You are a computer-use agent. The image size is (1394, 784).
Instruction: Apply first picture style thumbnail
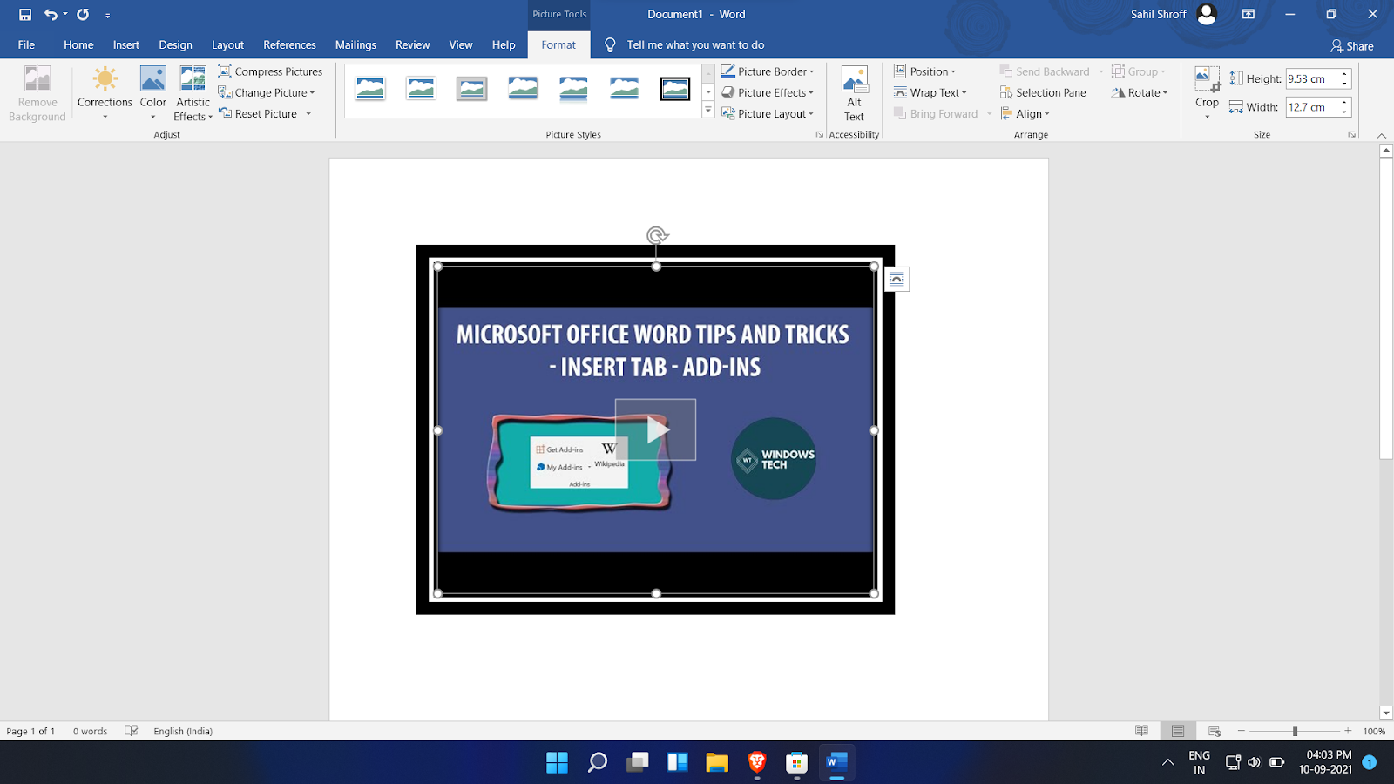pyautogui.click(x=370, y=89)
